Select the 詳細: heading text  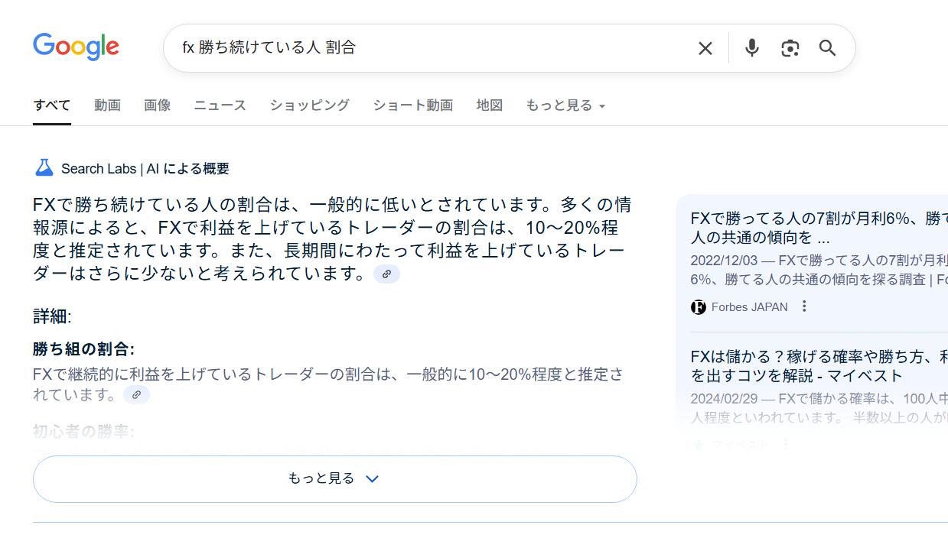point(52,316)
